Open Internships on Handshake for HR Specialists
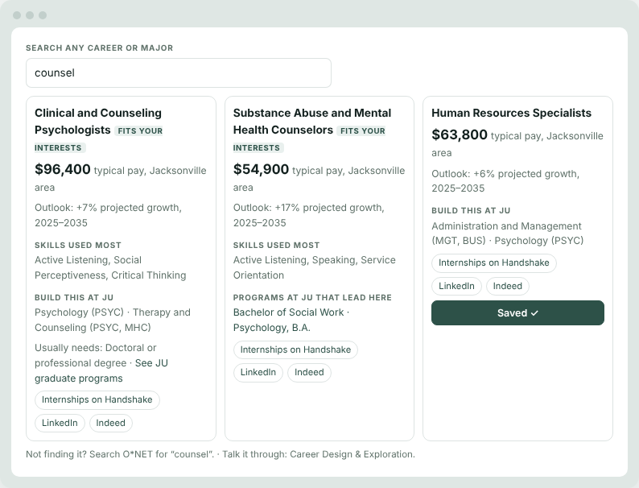Image resolution: width=639 pixels, height=488 pixels. (494, 263)
